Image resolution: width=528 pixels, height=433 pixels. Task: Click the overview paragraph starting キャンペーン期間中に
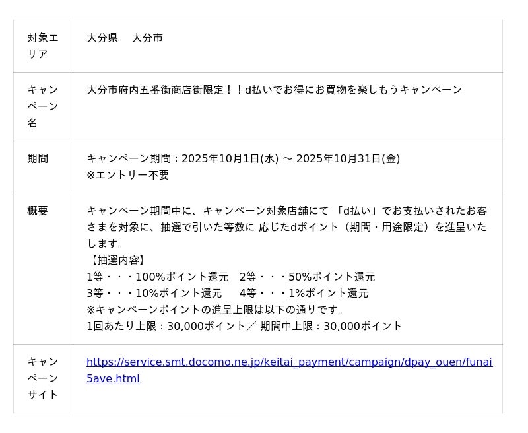[x=287, y=227]
